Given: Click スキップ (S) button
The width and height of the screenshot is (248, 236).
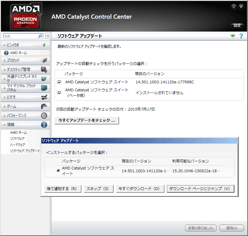Looking at the screenshot, I should tap(99, 189).
